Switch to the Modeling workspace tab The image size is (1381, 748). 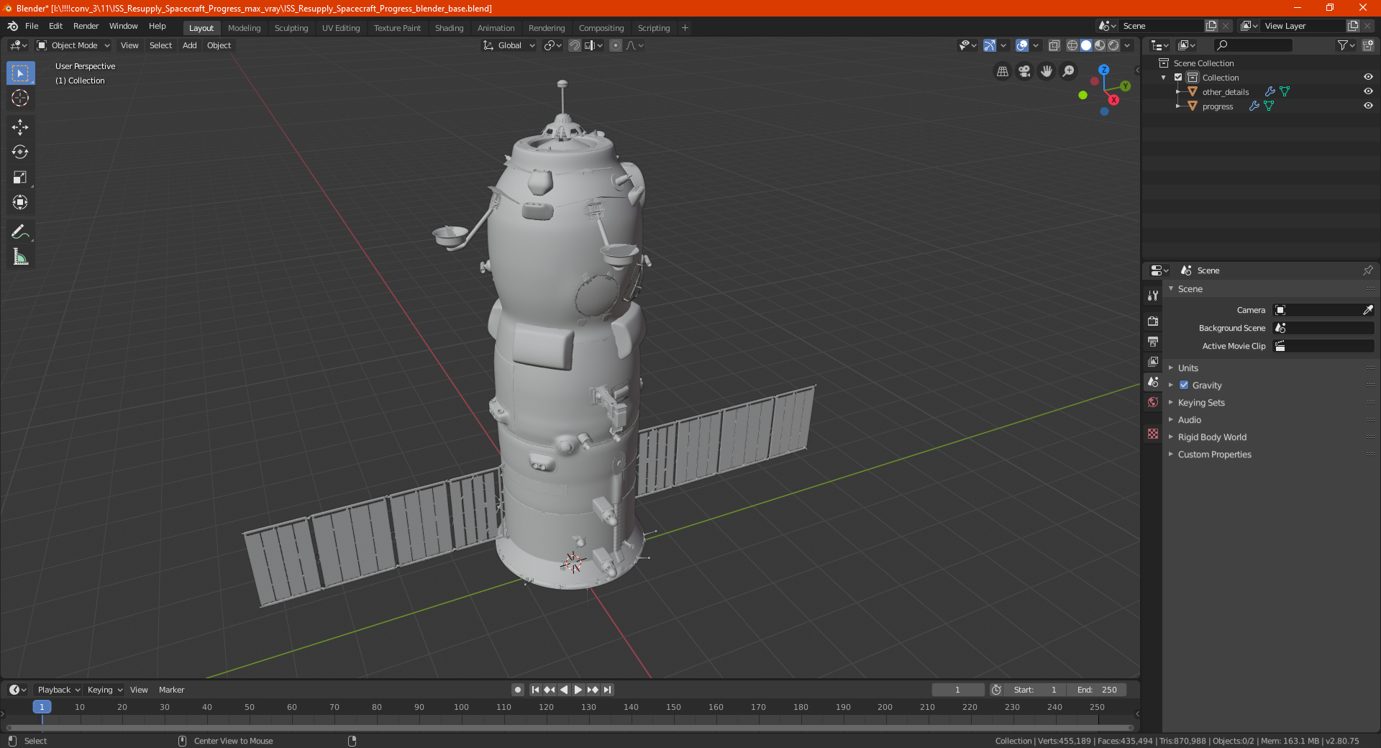pos(244,28)
